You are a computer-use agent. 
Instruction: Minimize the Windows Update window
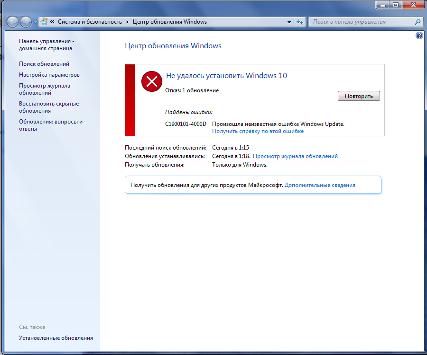point(382,5)
